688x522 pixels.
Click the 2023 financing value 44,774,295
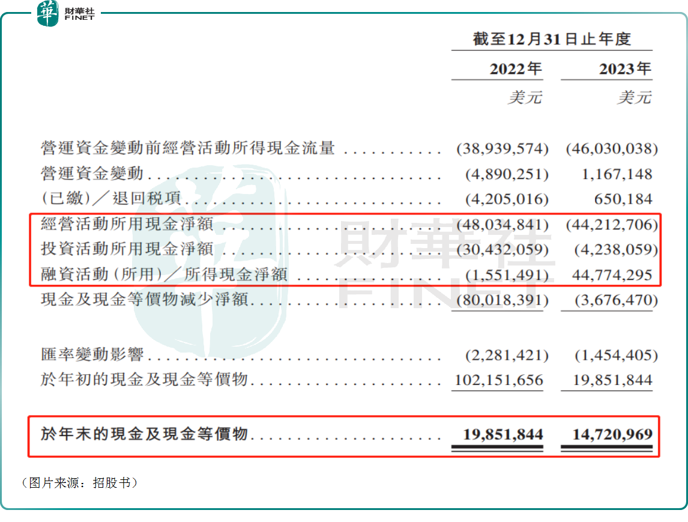(612, 275)
